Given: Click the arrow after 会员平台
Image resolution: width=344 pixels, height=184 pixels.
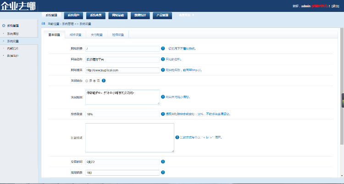Looking at the screenshot, I should (193, 15).
